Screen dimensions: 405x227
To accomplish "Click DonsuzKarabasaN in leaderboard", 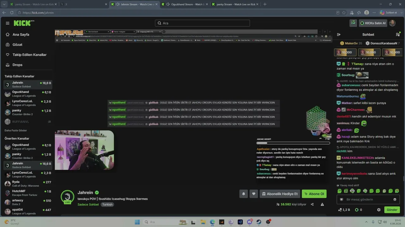I will (383, 43).
